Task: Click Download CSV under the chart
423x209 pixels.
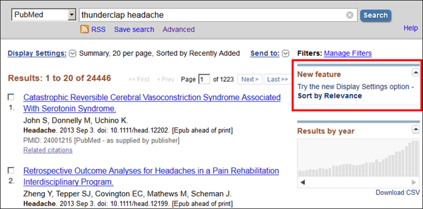Action: tap(398, 193)
